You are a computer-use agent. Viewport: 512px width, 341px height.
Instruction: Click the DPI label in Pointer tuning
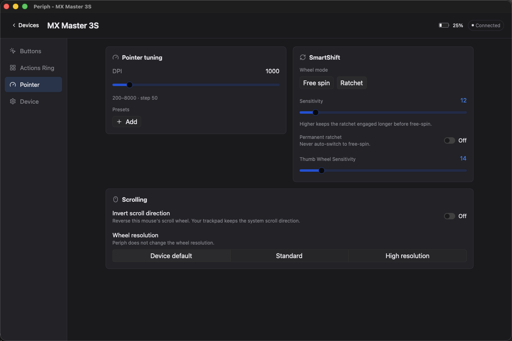coord(117,71)
